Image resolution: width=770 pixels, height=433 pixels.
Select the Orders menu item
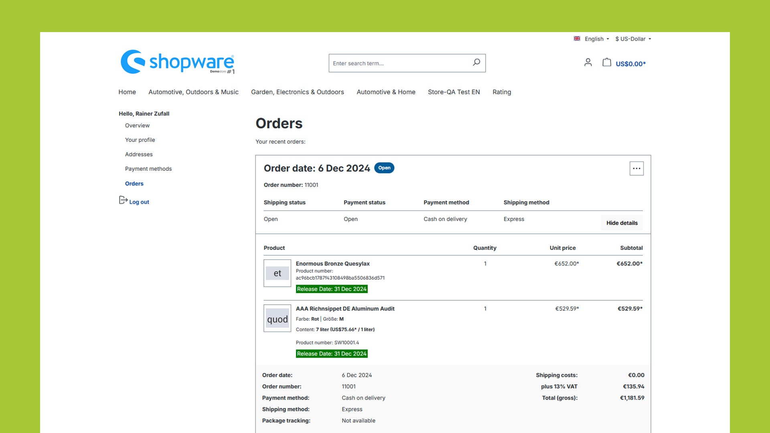pos(134,183)
